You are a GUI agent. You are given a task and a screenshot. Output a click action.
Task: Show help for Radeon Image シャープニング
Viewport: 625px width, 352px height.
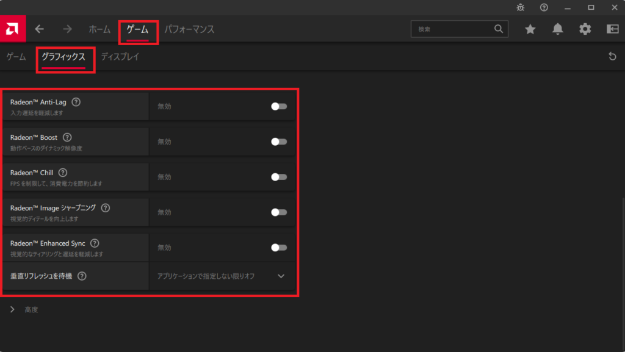[105, 208]
